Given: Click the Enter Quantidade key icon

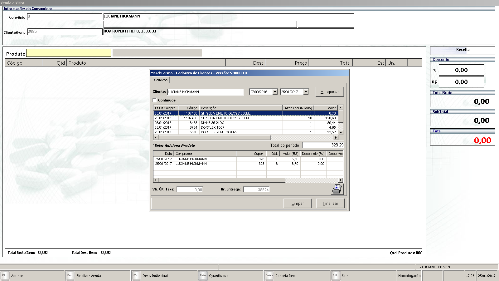Looking at the screenshot, I should pyautogui.click(x=203, y=276).
